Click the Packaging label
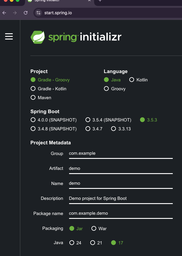The width and height of the screenshot is (182, 256). point(53,228)
